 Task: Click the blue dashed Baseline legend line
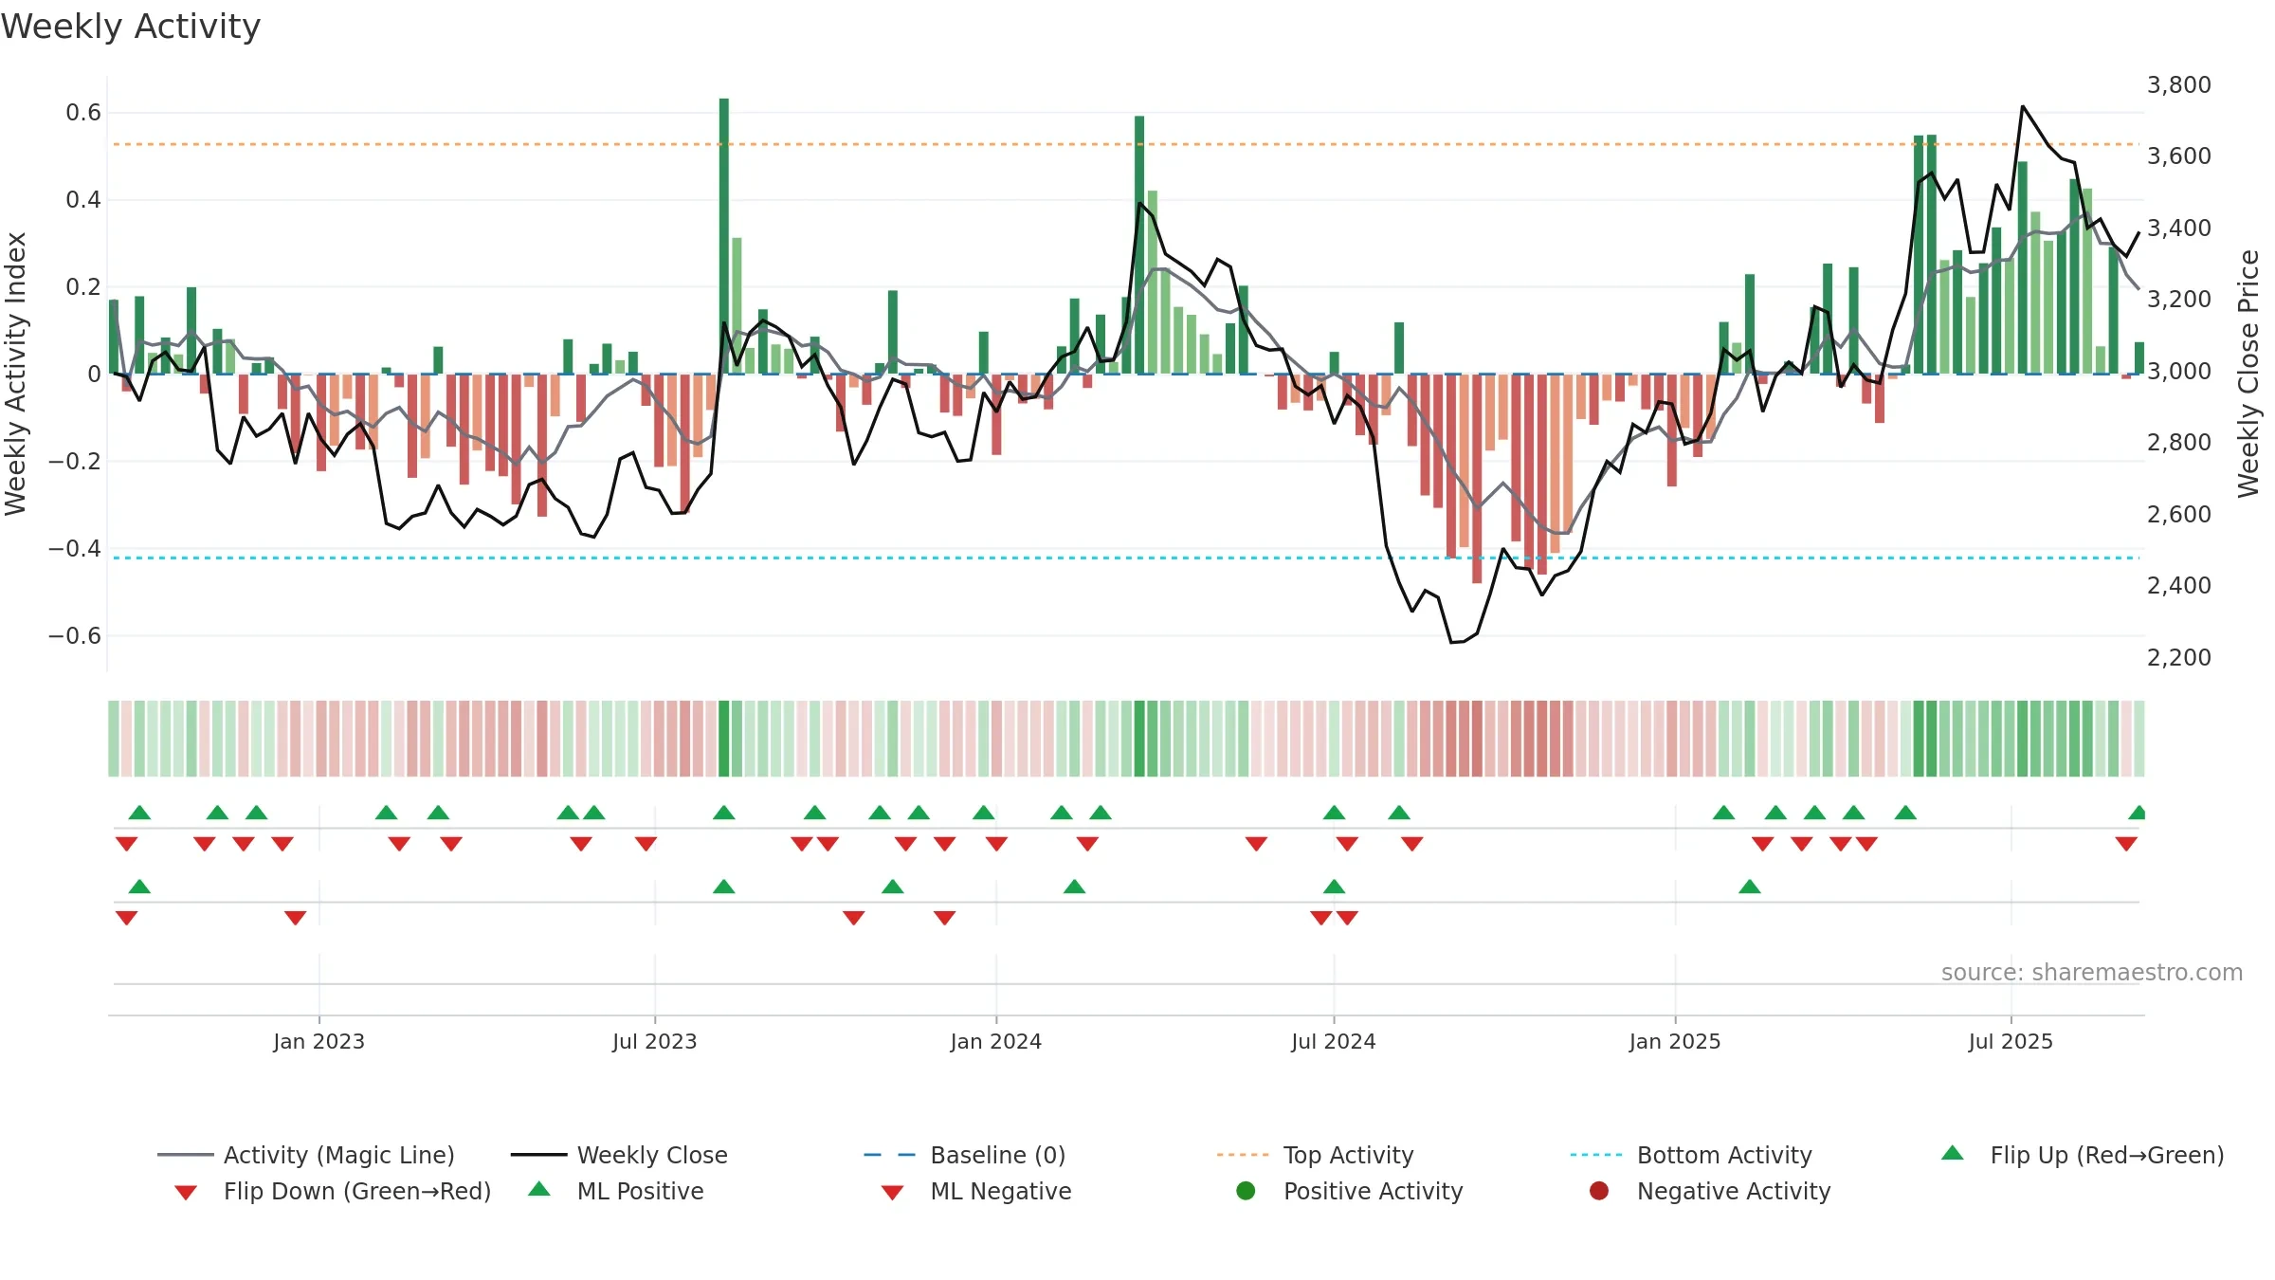pos(890,1155)
